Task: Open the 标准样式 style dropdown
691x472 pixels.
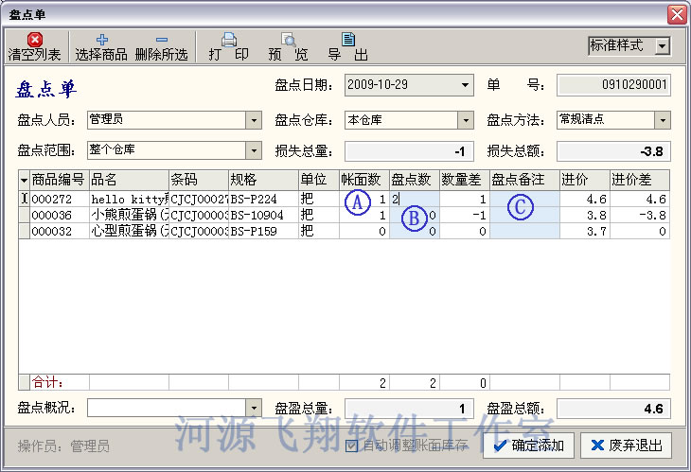Action: [662, 45]
